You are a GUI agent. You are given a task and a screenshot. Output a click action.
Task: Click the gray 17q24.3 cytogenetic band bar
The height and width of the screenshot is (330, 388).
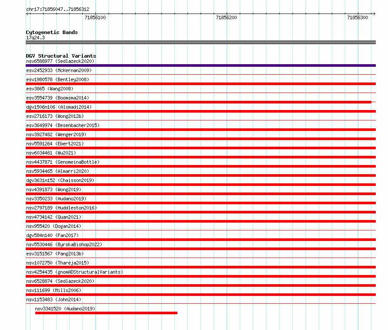201,42
